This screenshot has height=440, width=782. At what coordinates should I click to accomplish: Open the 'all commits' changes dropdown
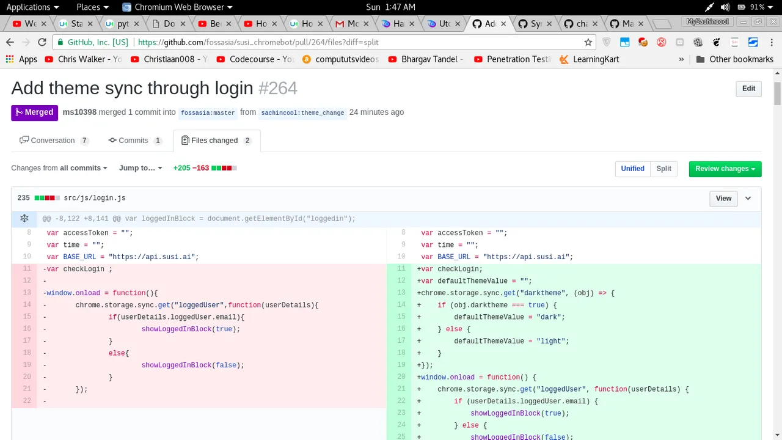coord(83,168)
